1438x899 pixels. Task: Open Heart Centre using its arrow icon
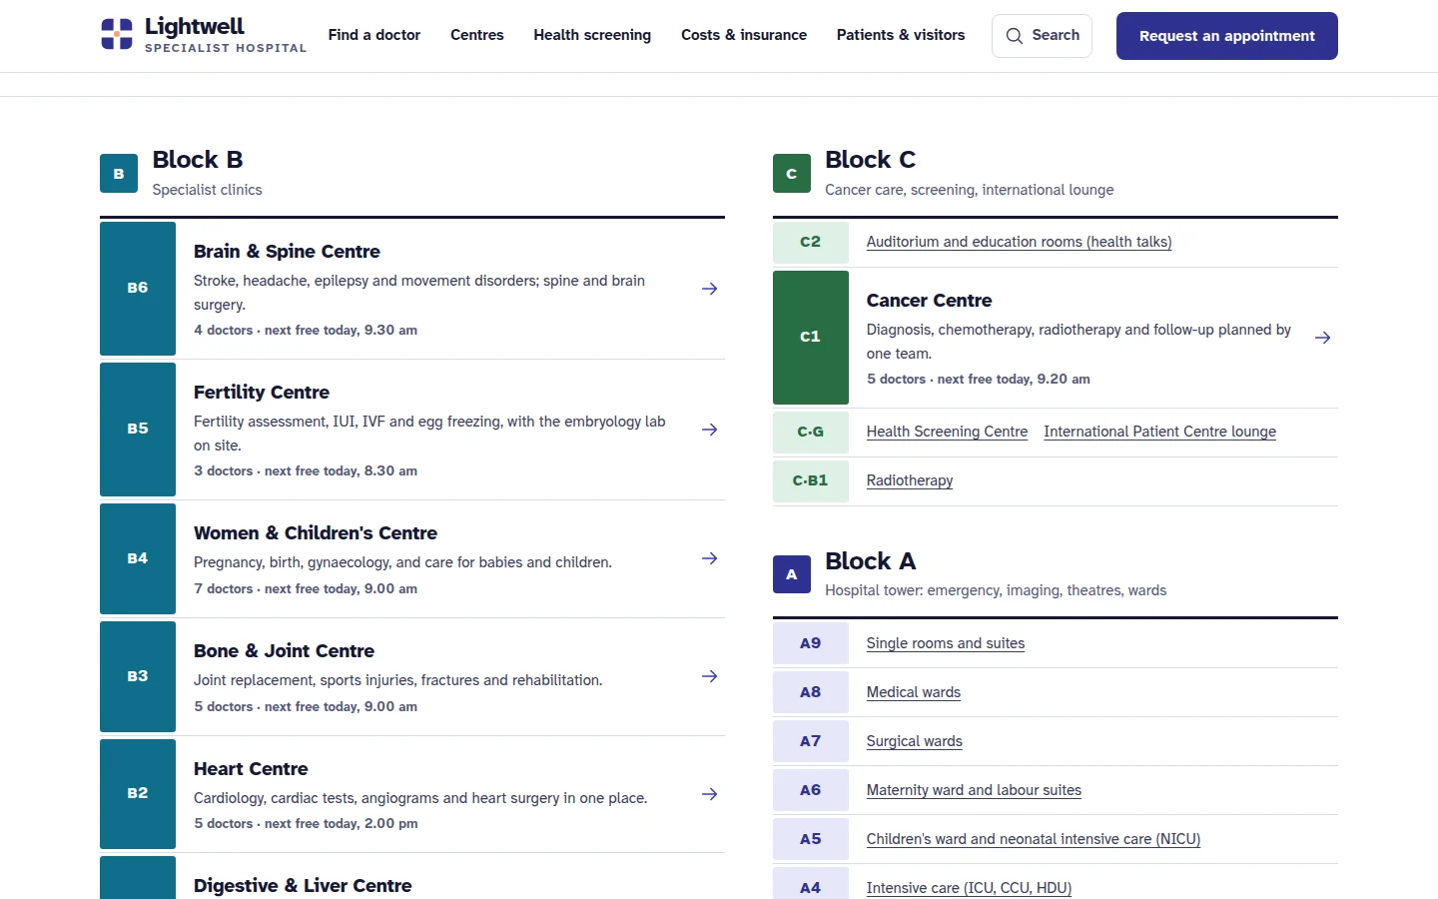tap(710, 794)
